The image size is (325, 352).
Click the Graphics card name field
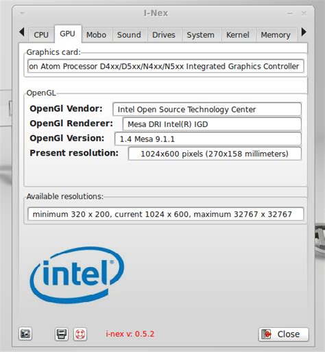[x=166, y=66]
